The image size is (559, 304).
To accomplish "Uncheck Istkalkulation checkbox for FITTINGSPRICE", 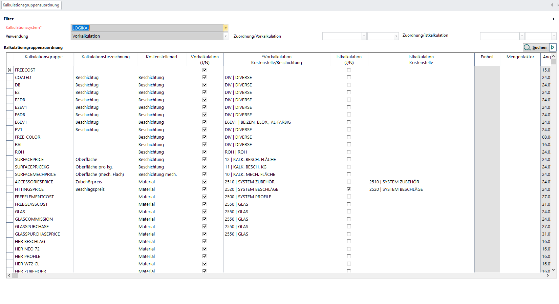I will 349,189.
